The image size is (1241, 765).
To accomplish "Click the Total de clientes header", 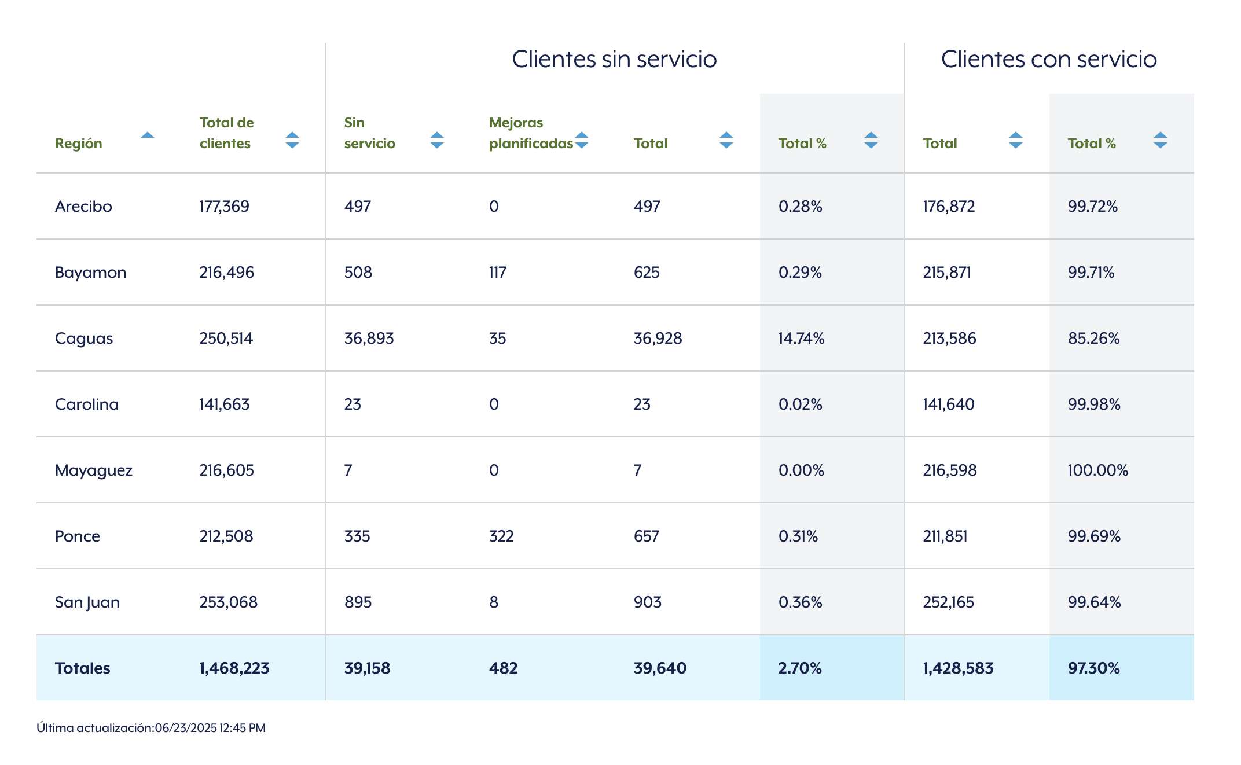I will pyautogui.click(x=226, y=133).
